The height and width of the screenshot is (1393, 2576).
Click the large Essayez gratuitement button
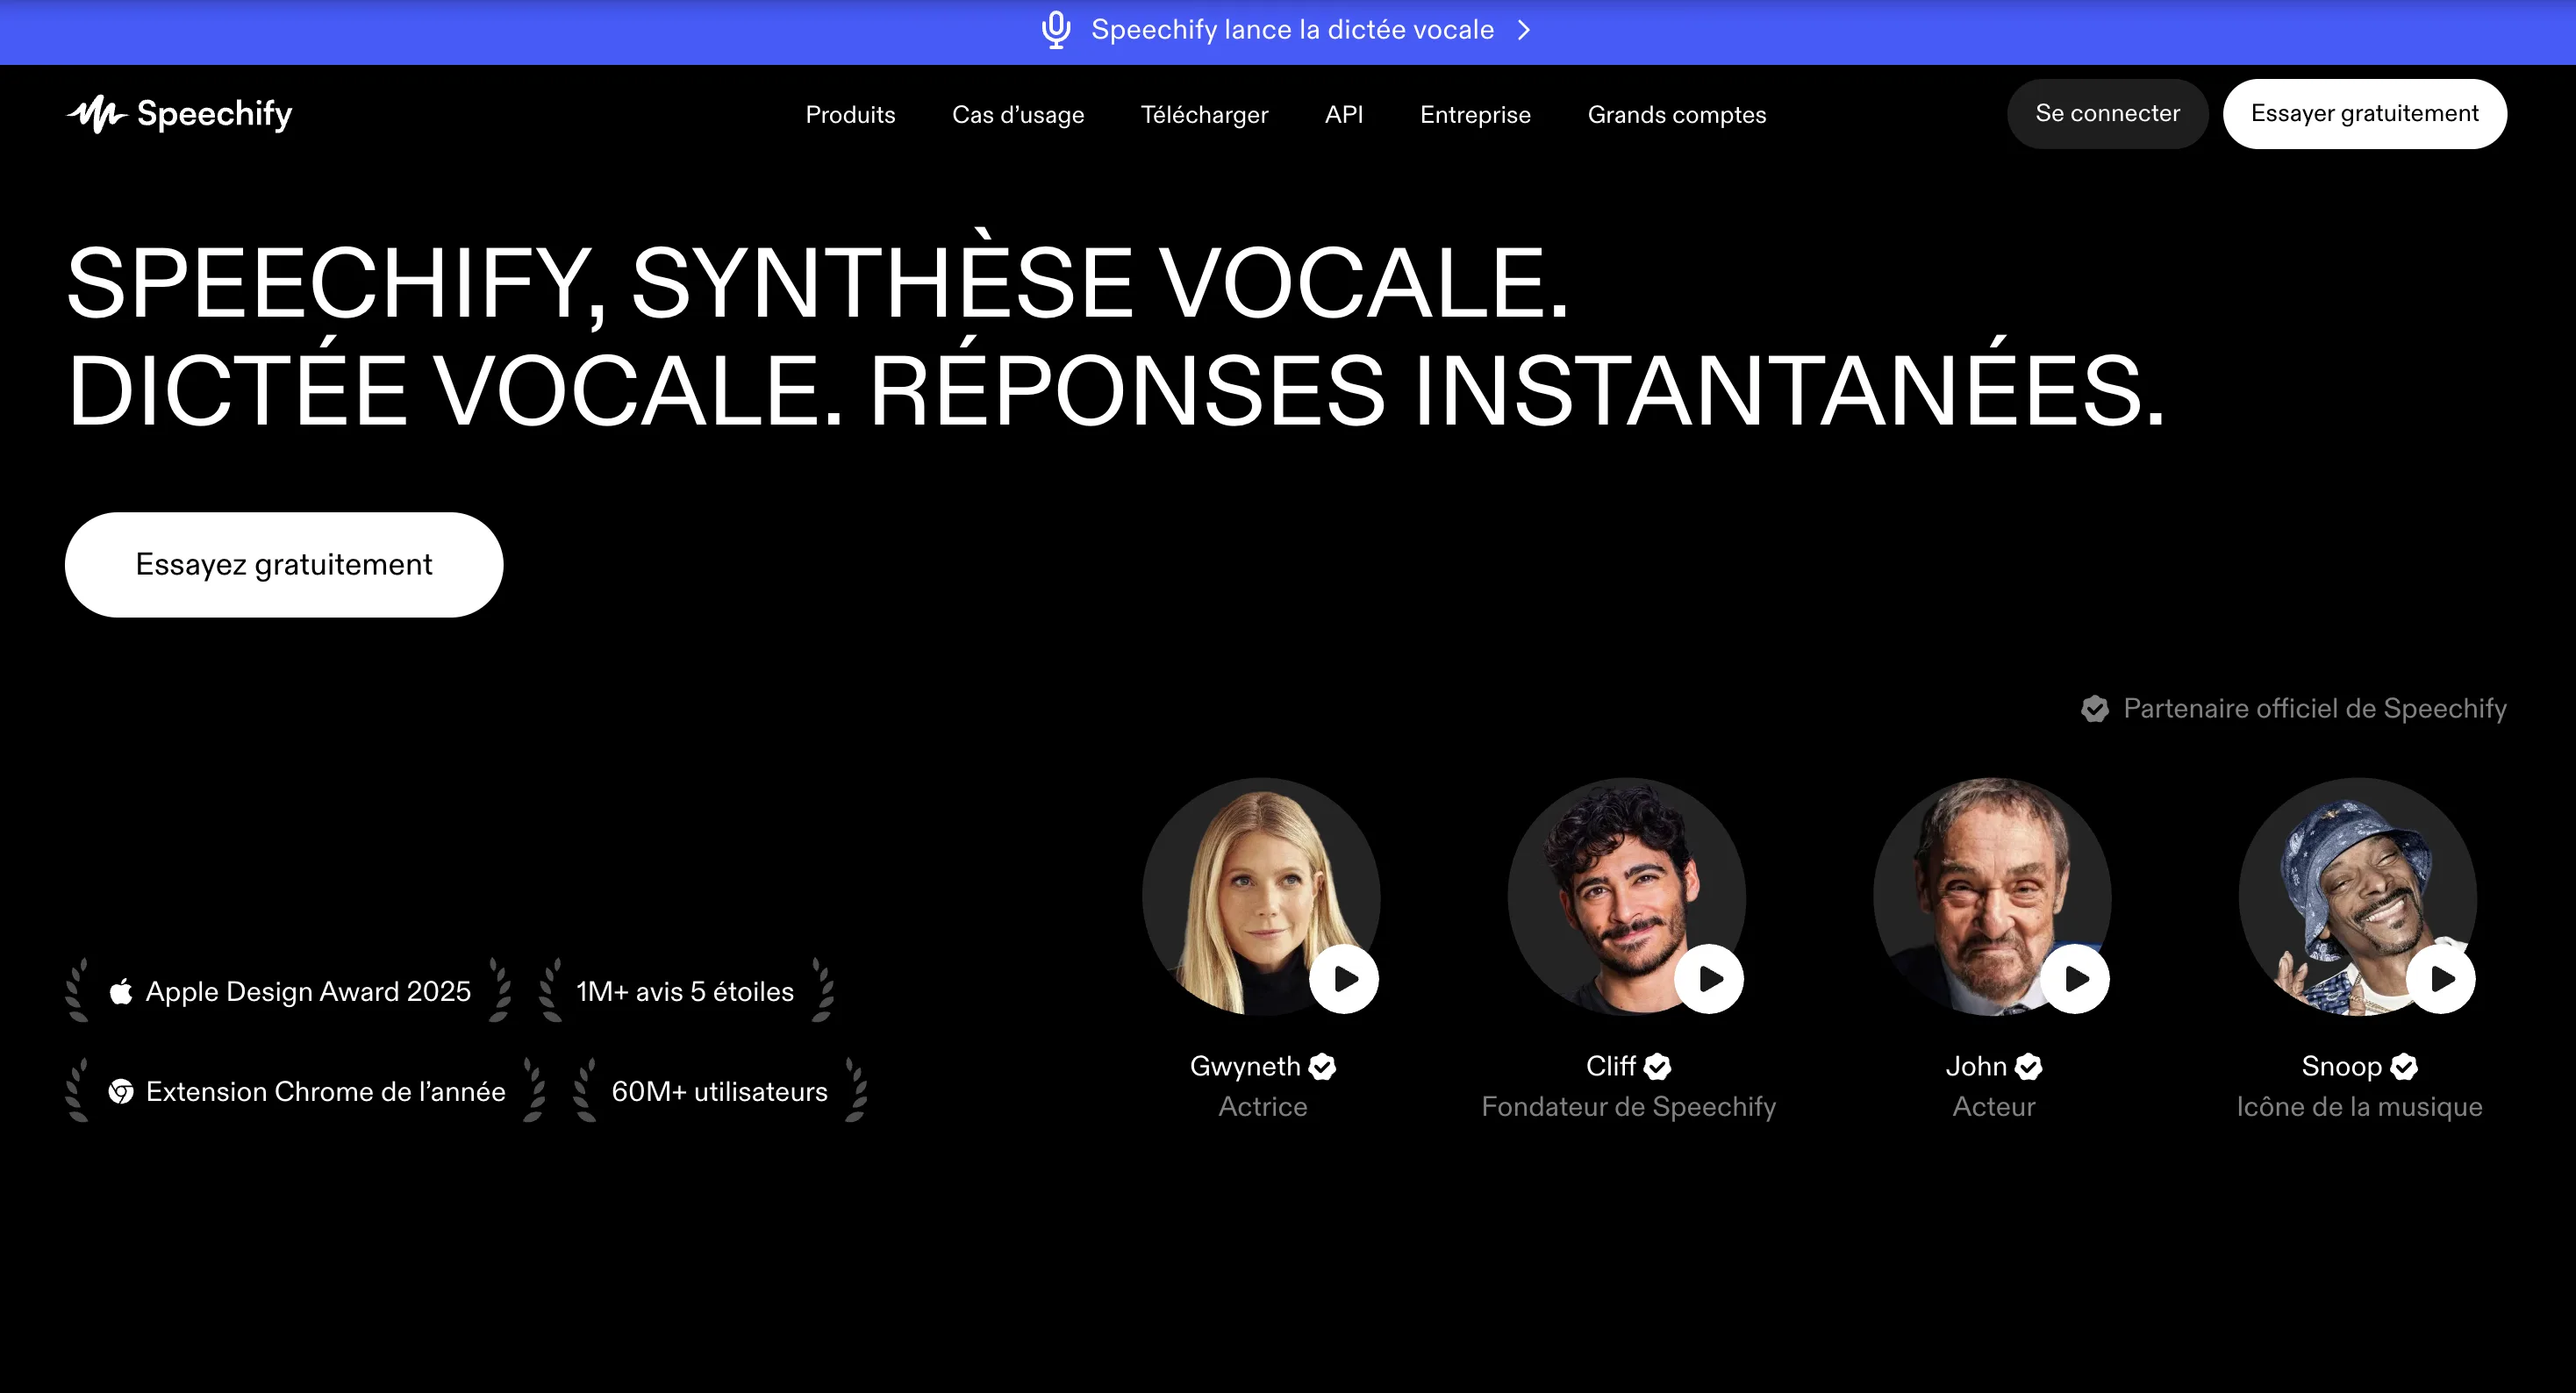tap(284, 565)
